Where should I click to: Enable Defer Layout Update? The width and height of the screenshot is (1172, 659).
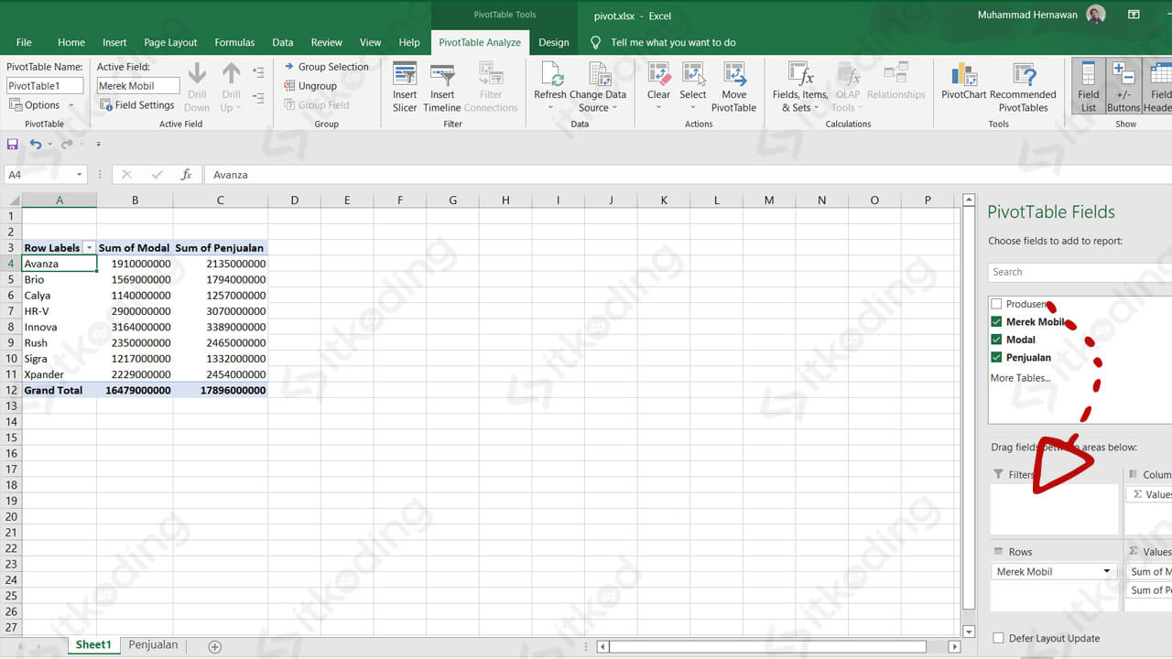click(997, 638)
